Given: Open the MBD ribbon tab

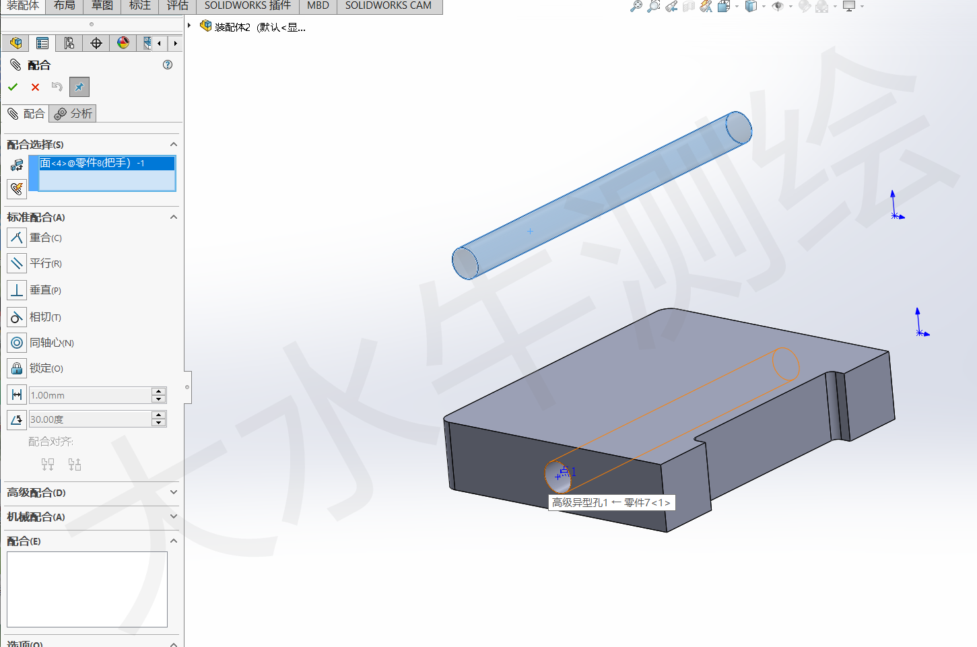Looking at the screenshot, I should coord(318,6).
